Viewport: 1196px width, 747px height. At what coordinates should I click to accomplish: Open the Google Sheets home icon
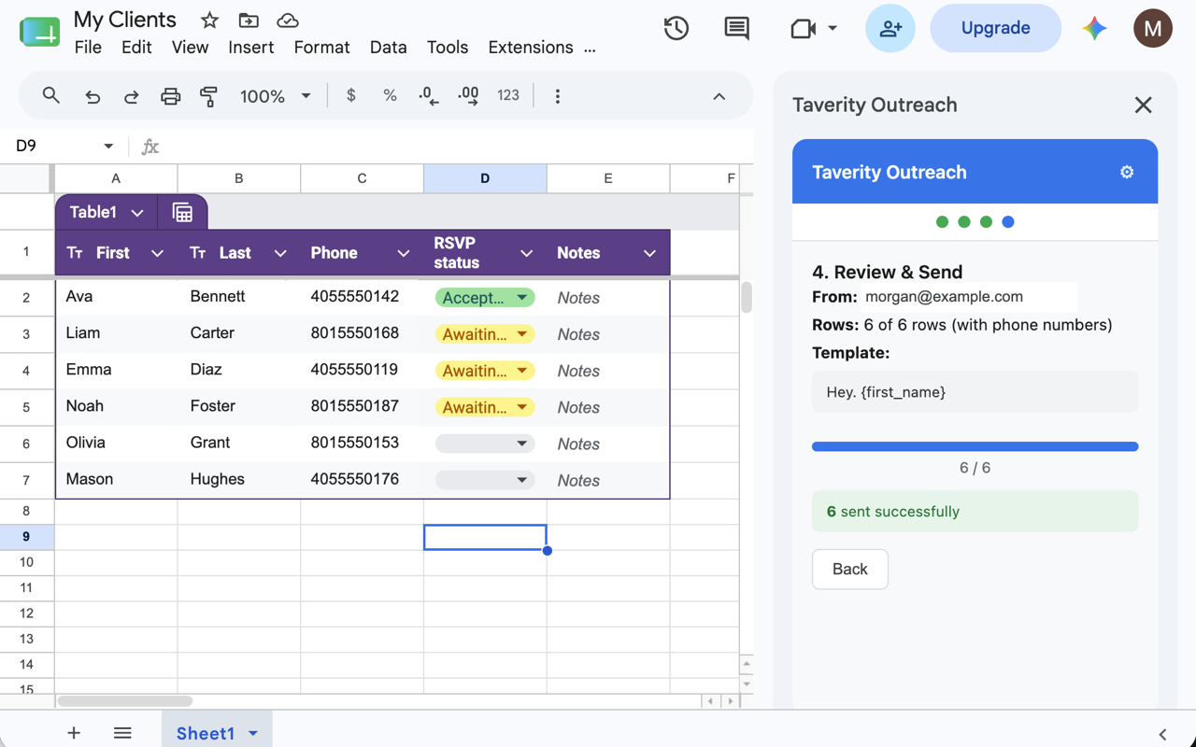coord(39,31)
